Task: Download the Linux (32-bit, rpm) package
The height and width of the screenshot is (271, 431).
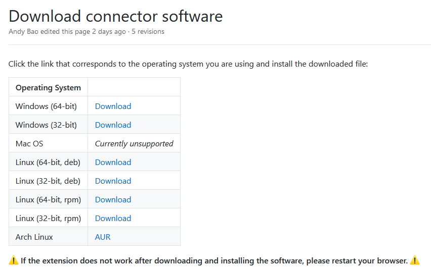Action: (113, 218)
